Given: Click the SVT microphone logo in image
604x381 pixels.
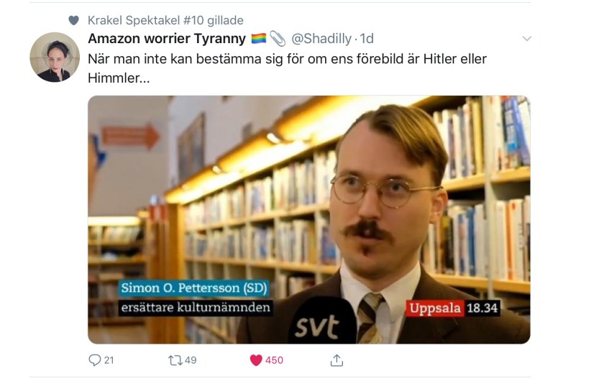Looking at the screenshot, I should pos(317,328).
